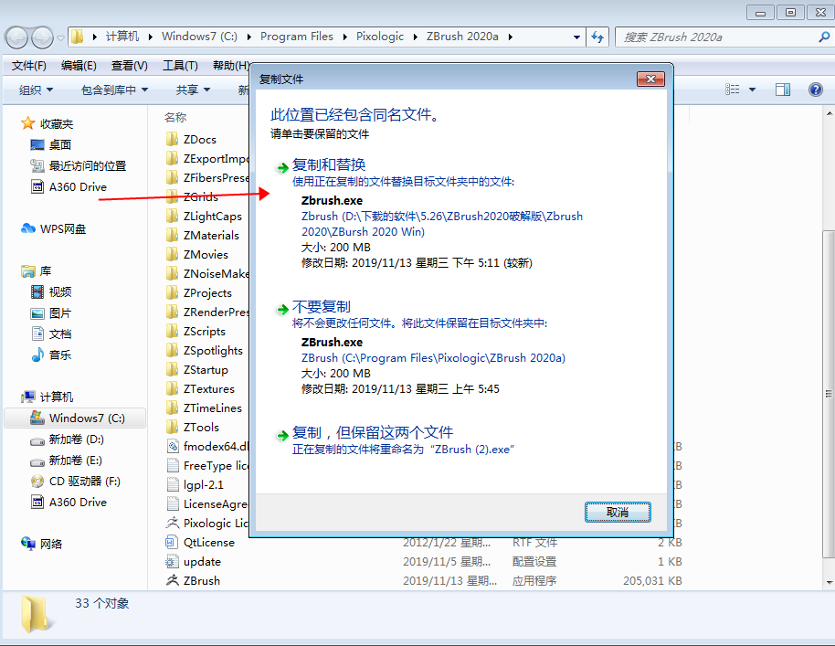Open the 查看(V) menu
The image size is (835, 646).
coord(130,66)
